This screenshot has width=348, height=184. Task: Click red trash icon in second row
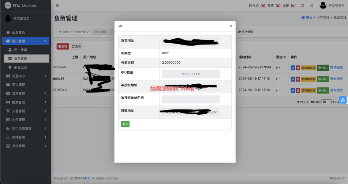pos(298,79)
